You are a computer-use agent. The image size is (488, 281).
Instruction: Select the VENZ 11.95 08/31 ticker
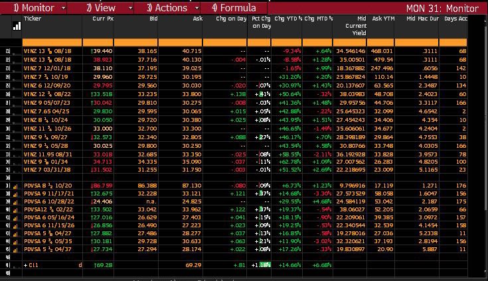[x=48, y=154]
